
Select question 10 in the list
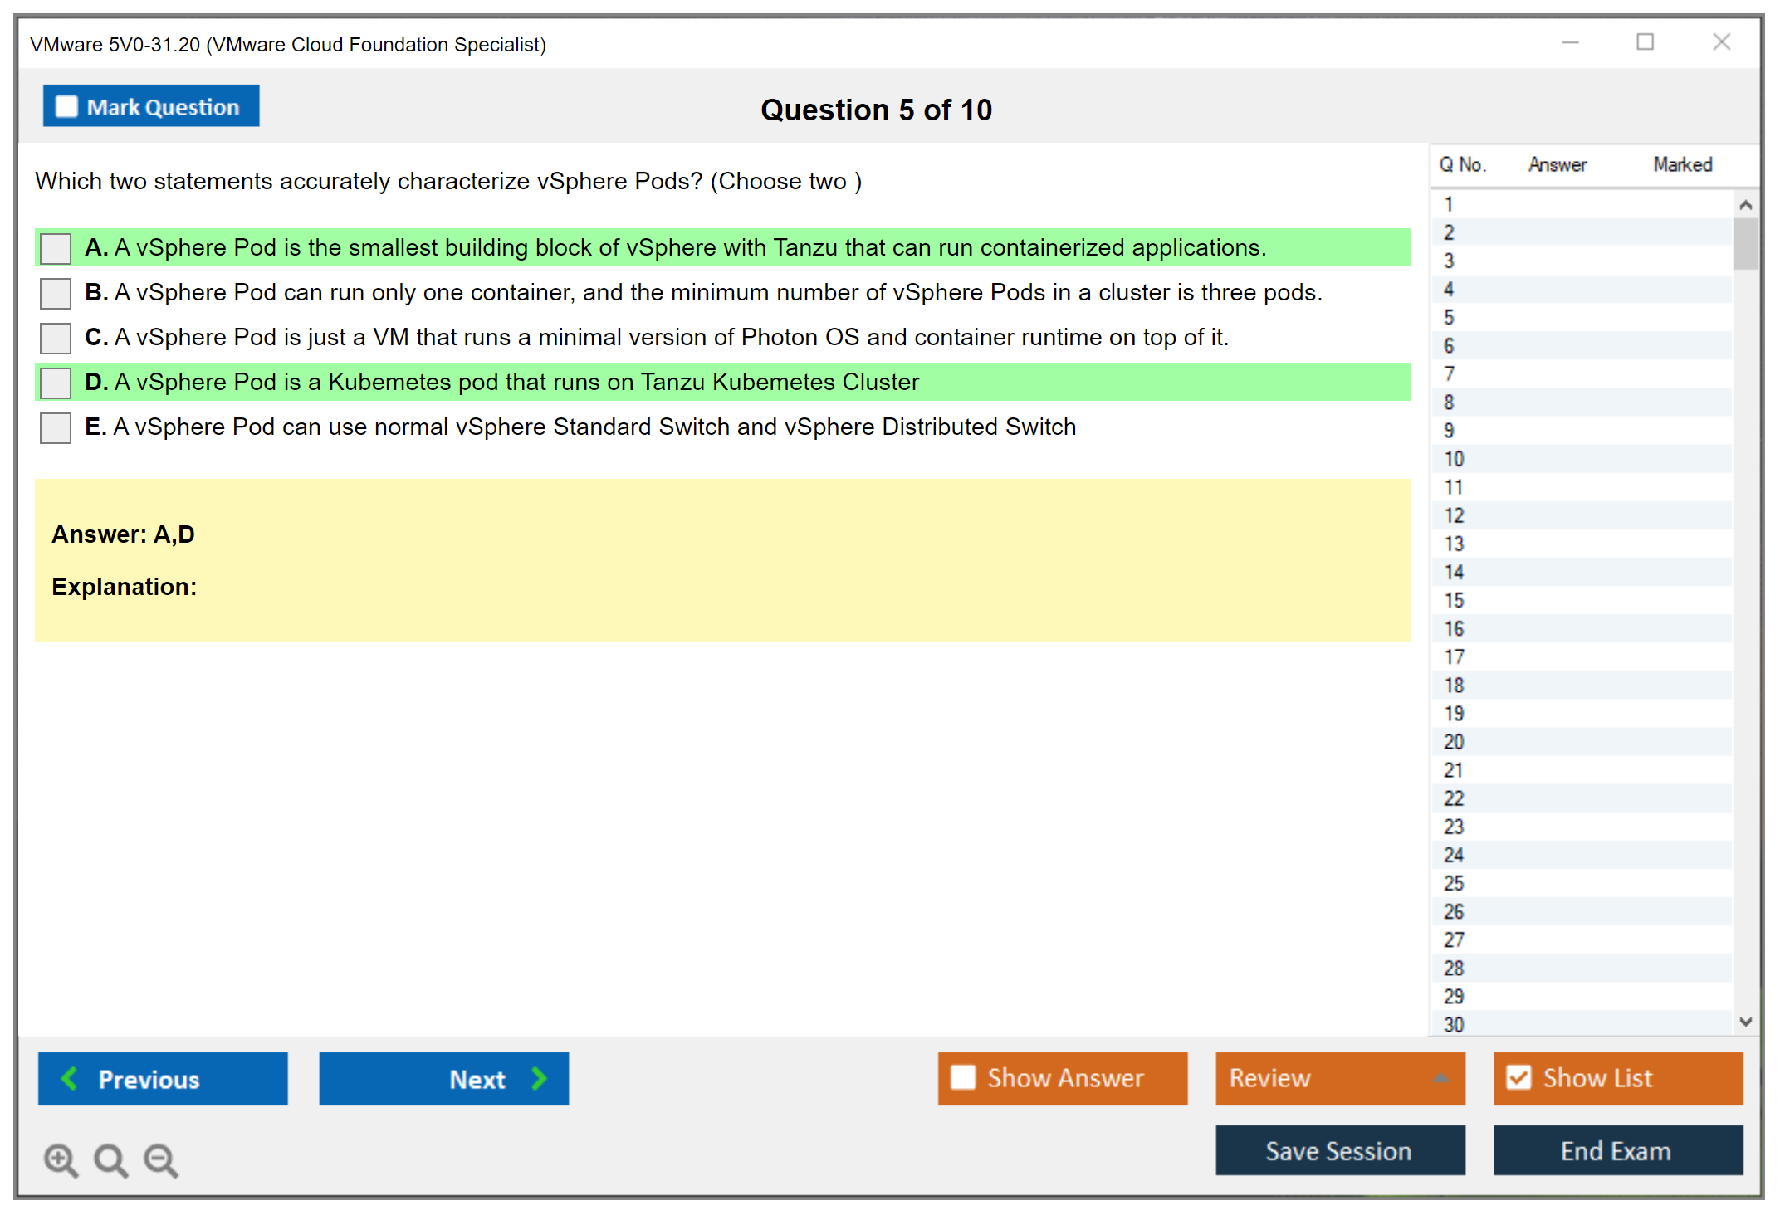[x=1454, y=459]
